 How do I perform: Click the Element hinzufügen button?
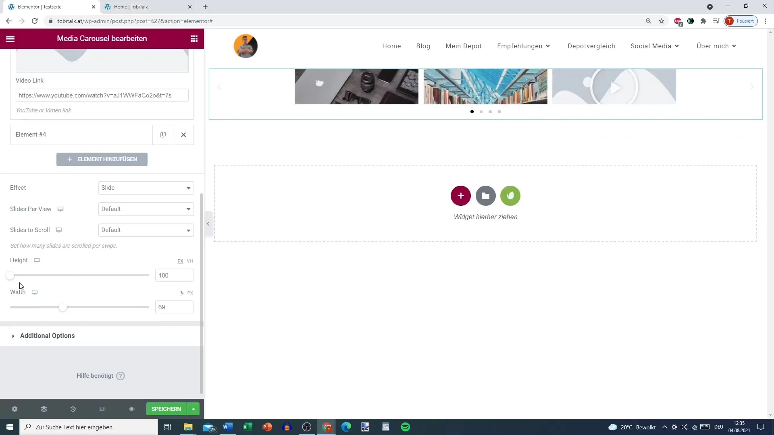(x=102, y=159)
